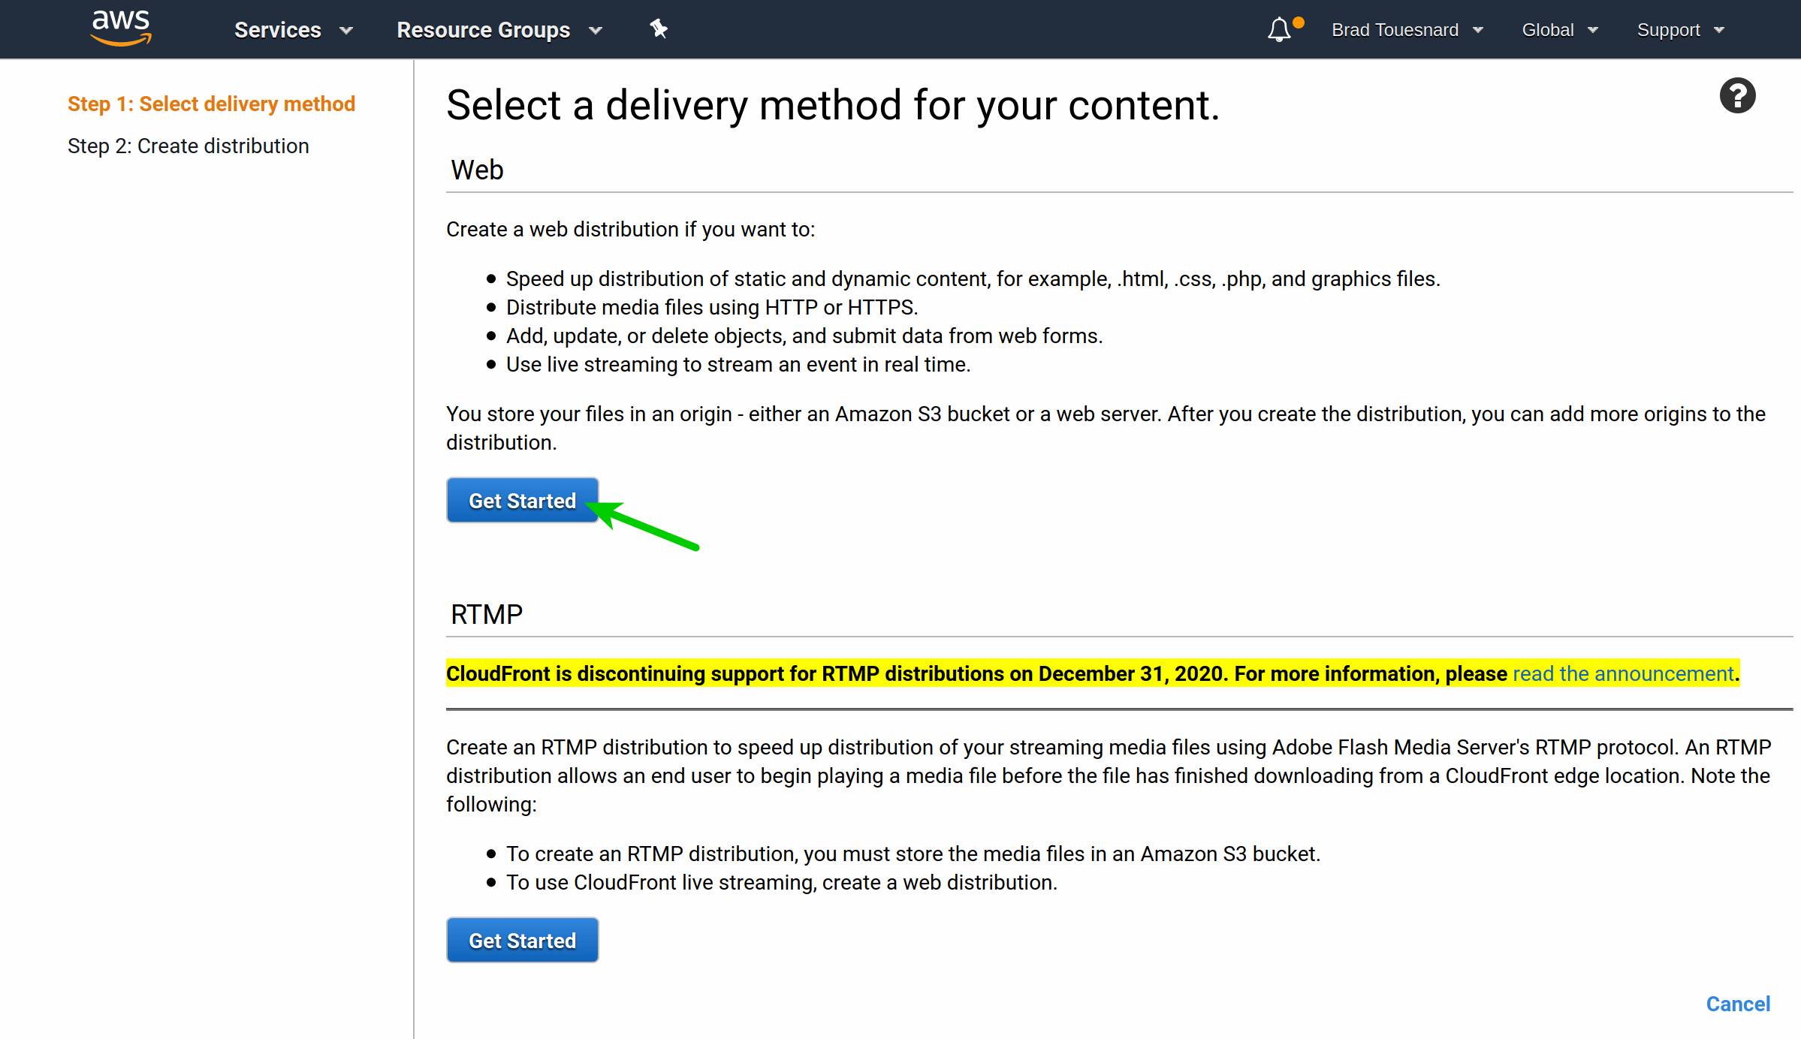Open the Brad Touesnard account dropdown
The width and height of the screenshot is (1801, 1039).
(1407, 30)
